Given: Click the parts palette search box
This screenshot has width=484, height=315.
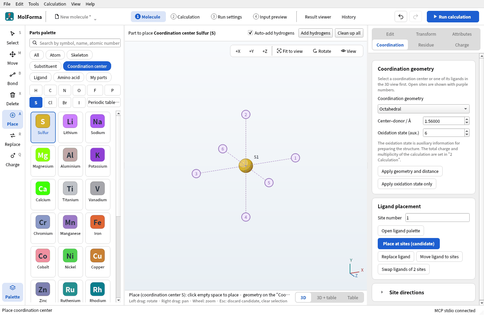Looking at the screenshot, I should pos(75,43).
